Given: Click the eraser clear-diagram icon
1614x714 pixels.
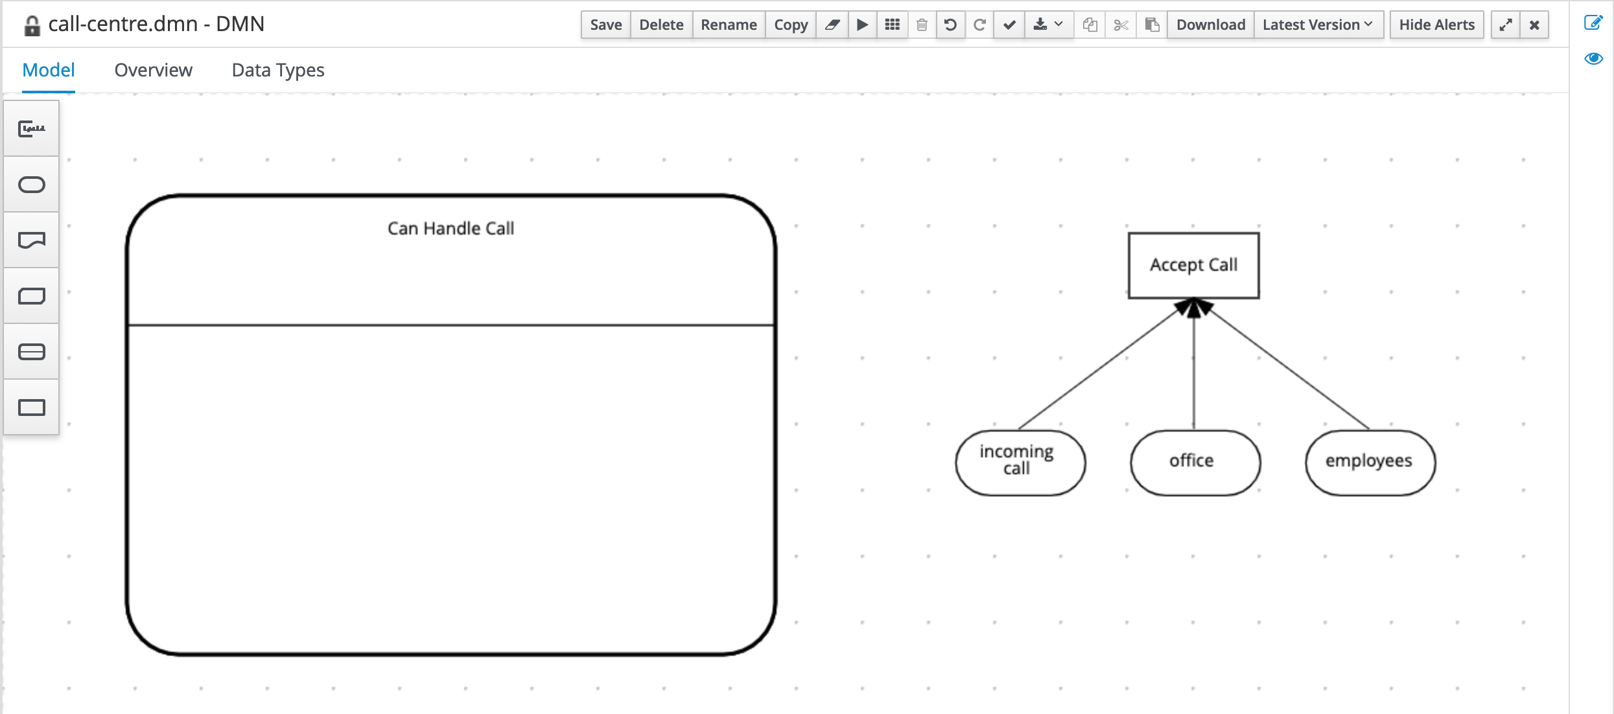Looking at the screenshot, I should [x=832, y=25].
